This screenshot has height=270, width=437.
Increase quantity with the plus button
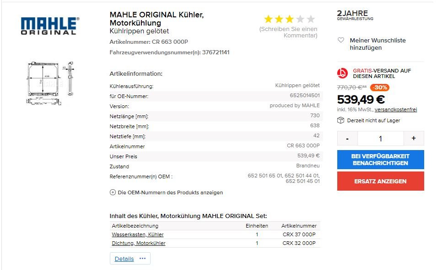tap(414, 138)
